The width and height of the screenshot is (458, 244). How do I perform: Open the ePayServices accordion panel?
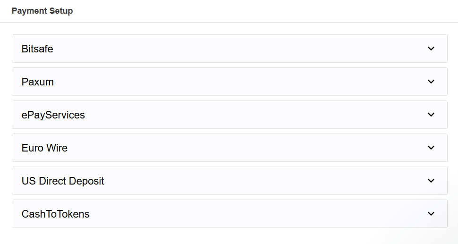(229, 115)
